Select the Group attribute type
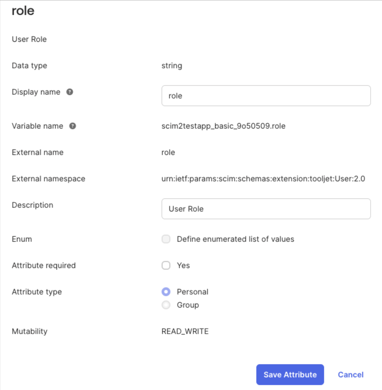This screenshot has width=382, height=390. [166, 305]
